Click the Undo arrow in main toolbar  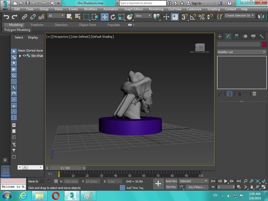[x=6, y=17]
